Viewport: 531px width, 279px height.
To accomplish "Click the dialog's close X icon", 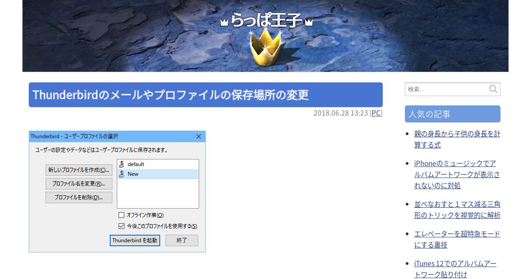I will [199, 136].
